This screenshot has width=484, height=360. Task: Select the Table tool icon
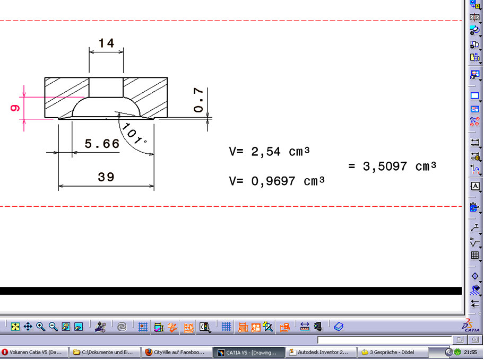point(475,256)
